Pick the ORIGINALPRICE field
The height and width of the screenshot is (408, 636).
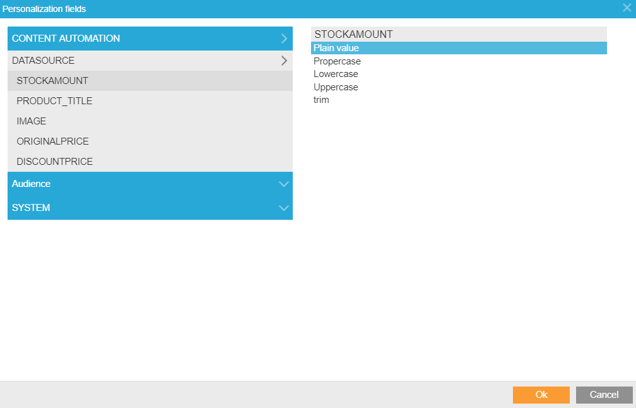pos(52,141)
